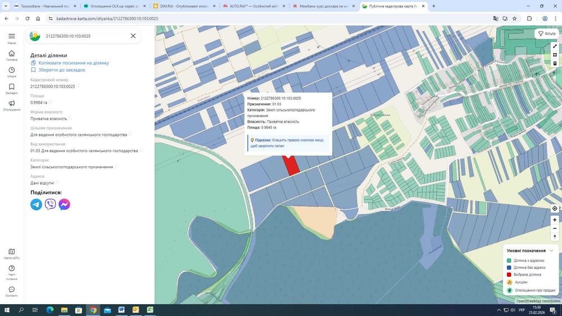Click the Оголошення про продаж legend icon
The image size is (562, 316).
tap(509, 291)
